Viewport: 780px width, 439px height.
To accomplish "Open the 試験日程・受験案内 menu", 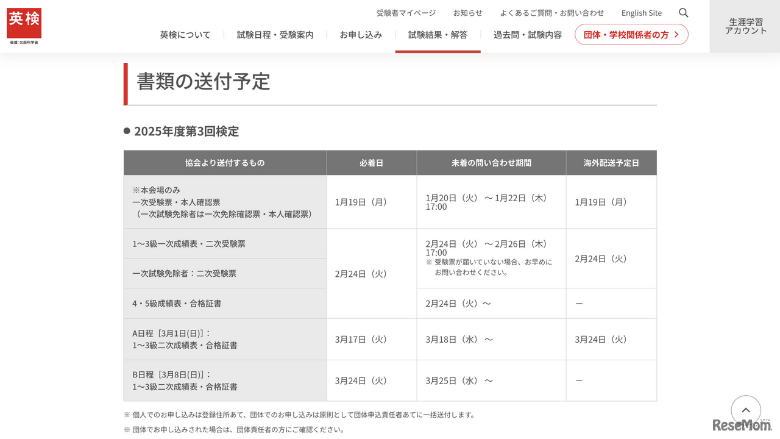I will point(275,35).
